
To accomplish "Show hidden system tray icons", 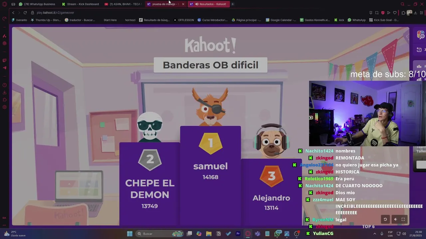I will tap(375, 234).
